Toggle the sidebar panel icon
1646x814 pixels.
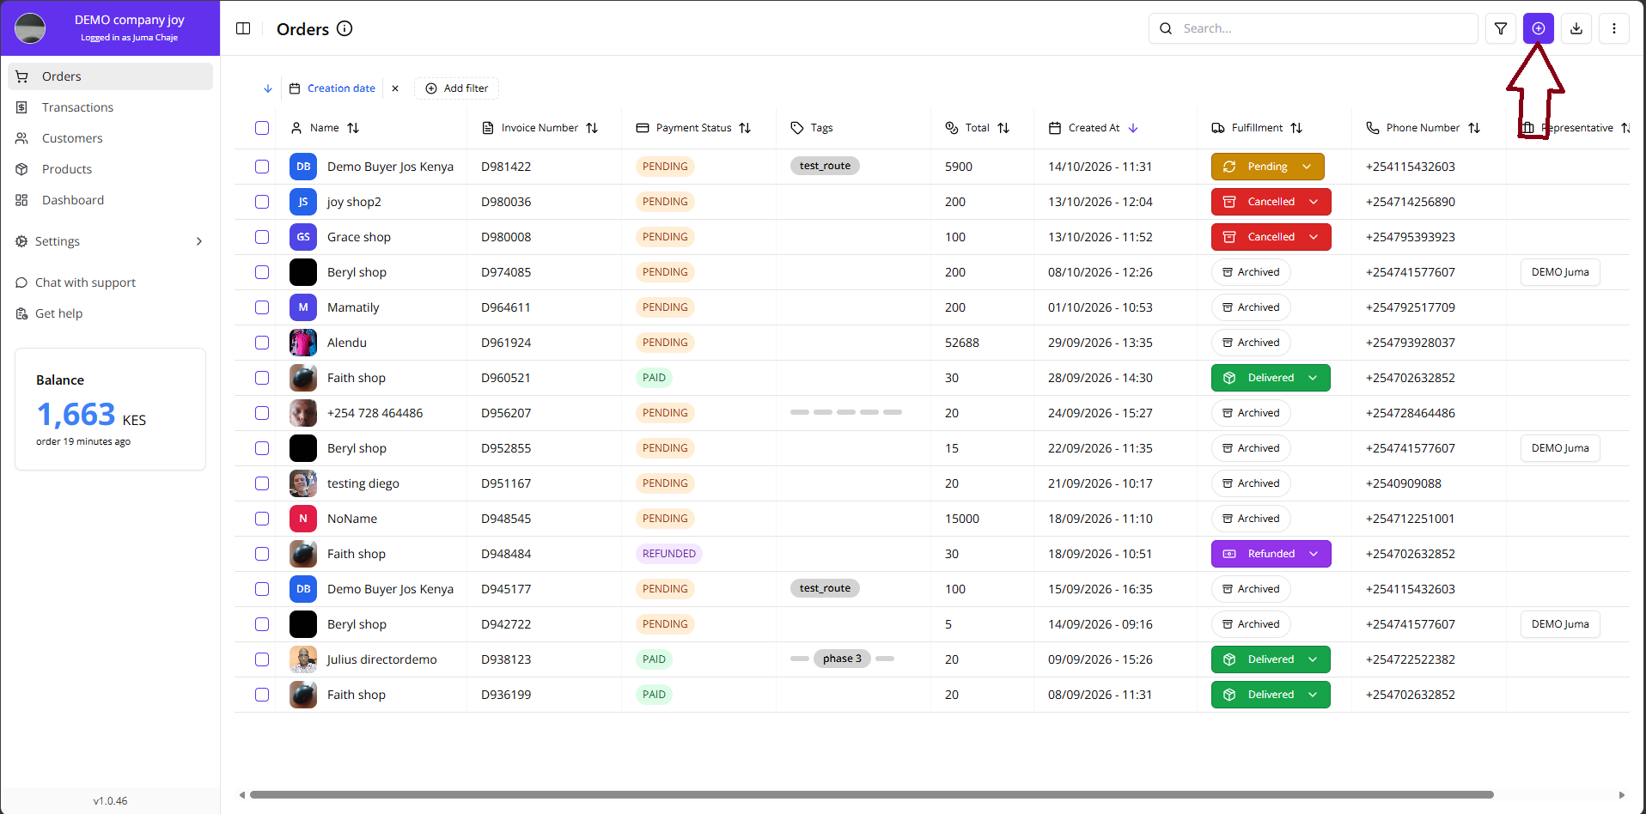tap(243, 28)
